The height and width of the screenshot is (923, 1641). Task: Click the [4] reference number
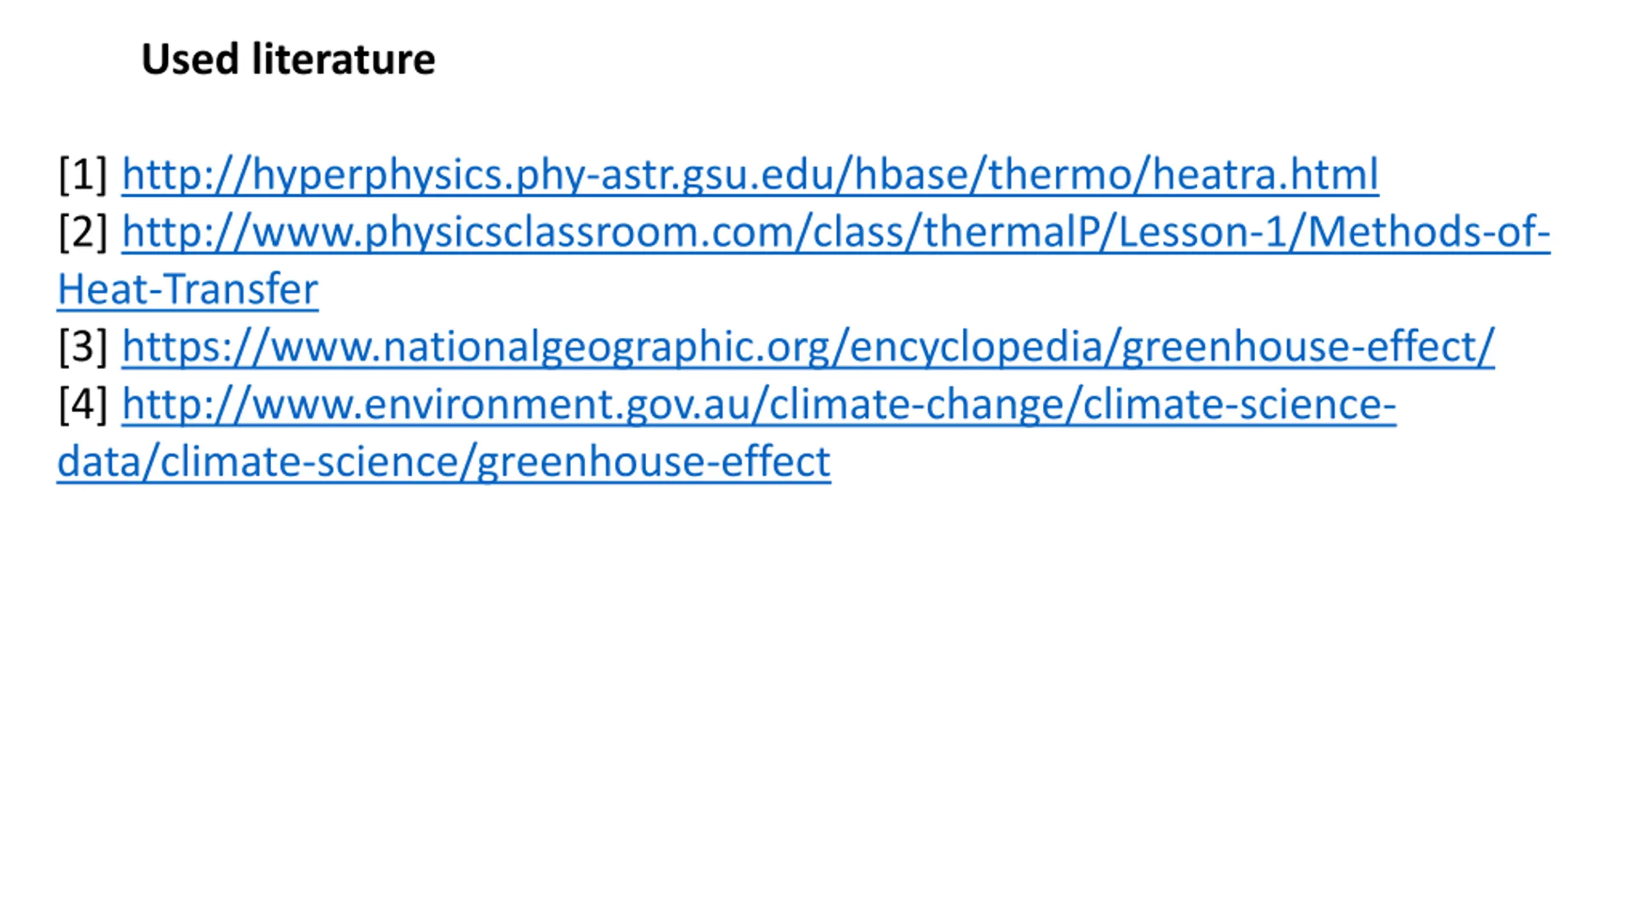point(83,404)
